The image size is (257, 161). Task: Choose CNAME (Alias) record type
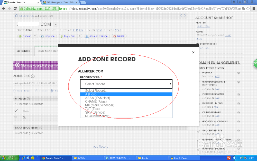(x=126, y=101)
